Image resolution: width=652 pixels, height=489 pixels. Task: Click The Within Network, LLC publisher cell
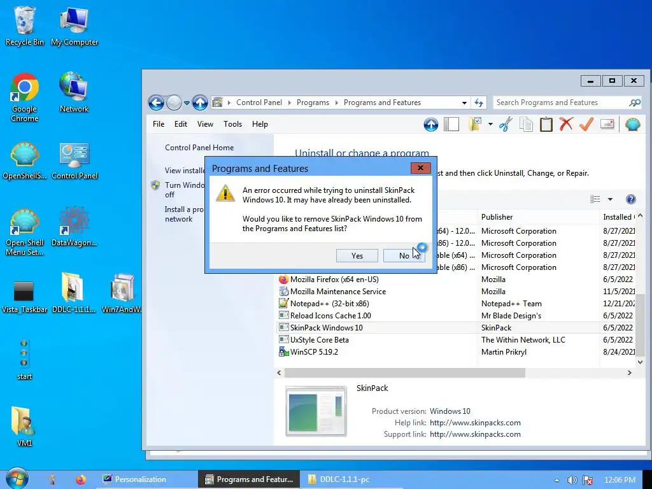click(x=523, y=340)
